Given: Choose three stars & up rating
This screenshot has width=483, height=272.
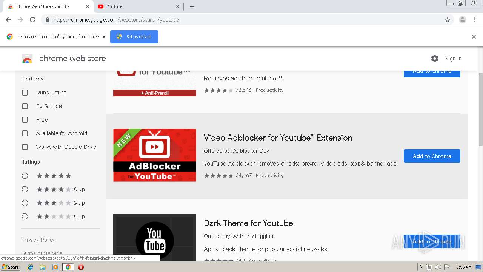Looking at the screenshot, I should coord(25,203).
